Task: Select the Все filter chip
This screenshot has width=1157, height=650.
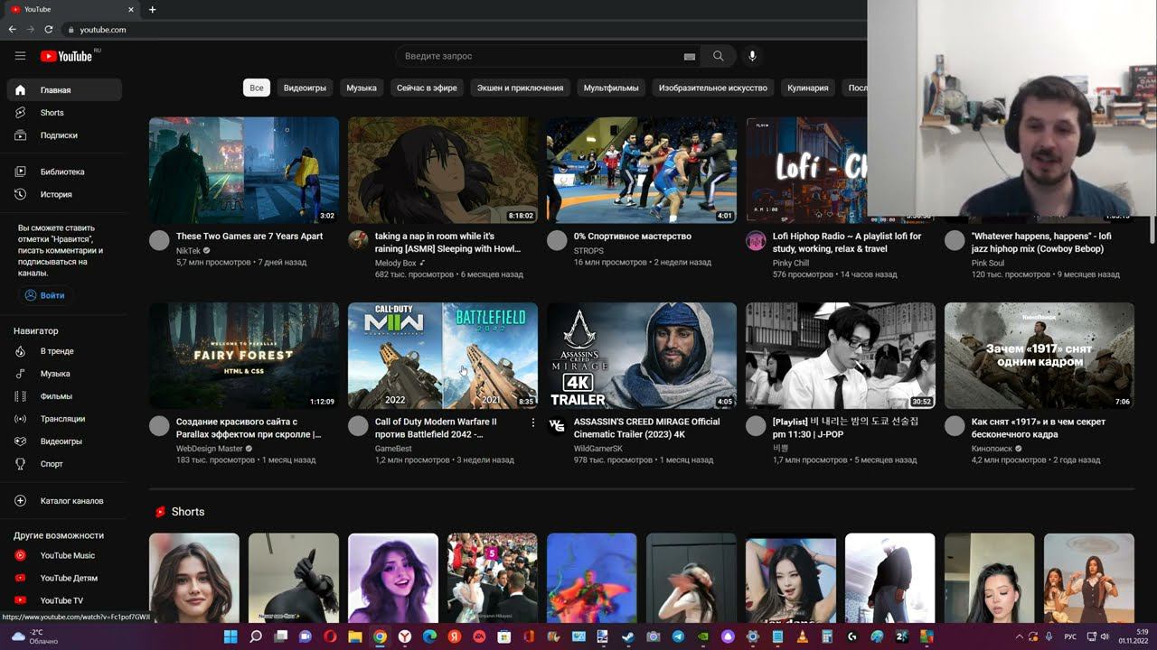Action: click(x=257, y=88)
